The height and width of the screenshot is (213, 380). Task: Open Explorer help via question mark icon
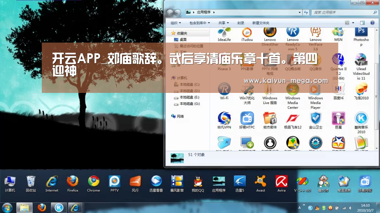point(372,23)
